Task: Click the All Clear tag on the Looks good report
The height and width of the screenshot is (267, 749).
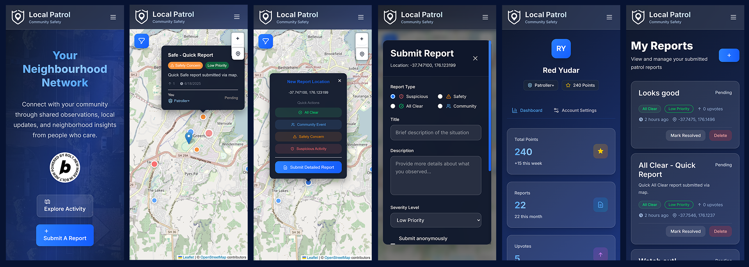Action: [x=650, y=109]
